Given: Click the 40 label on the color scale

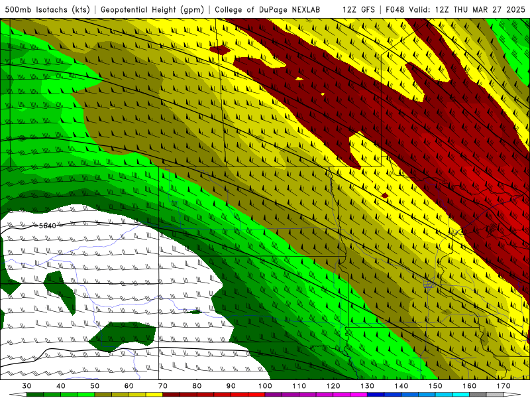Looking at the screenshot, I should point(60,386).
